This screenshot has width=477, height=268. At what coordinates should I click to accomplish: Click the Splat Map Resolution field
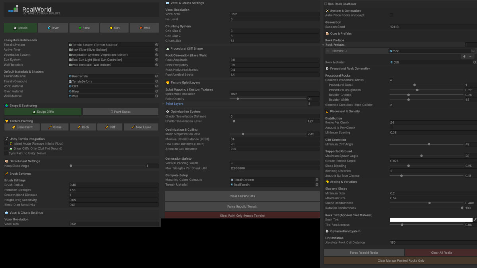(274, 94)
